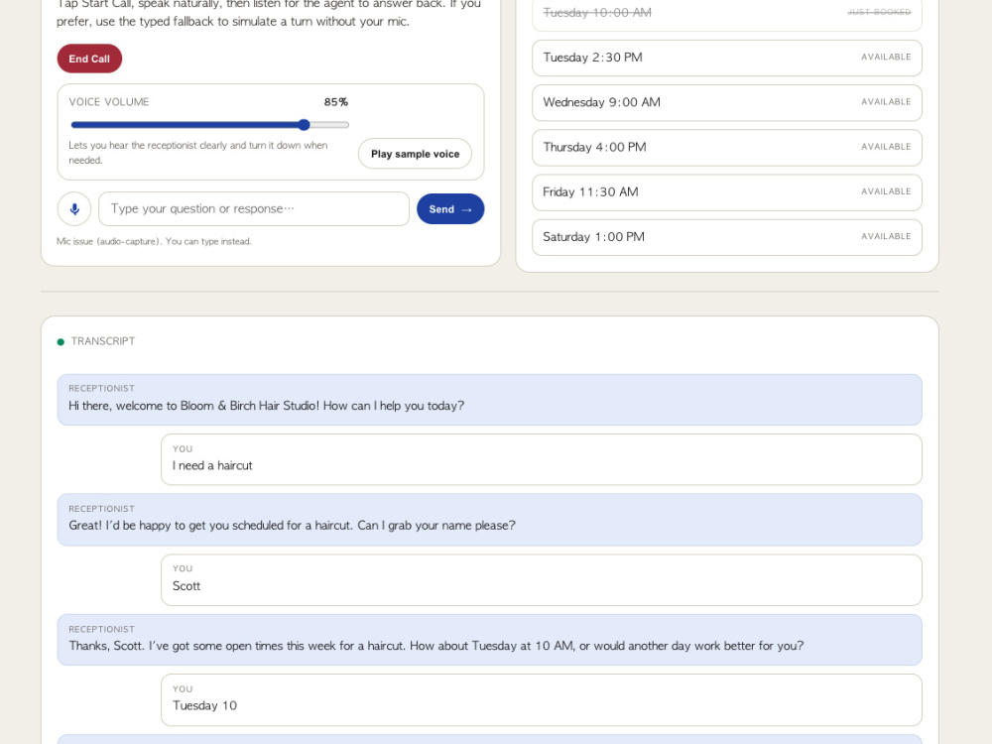Click the "Thanks, Scott" receptionist message
The image size is (992, 744).
point(490,640)
